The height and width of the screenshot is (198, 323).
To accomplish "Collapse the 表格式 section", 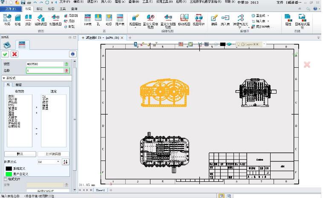I will tap(4, 78).
